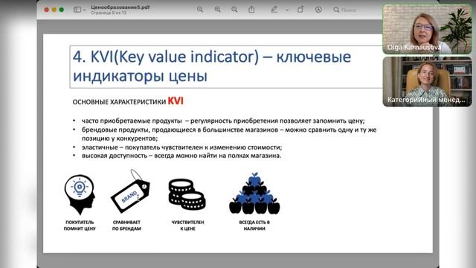Select the Категорийный менед... participant video tile
Screen dimensions: 476x268
[x=427, y=81]
